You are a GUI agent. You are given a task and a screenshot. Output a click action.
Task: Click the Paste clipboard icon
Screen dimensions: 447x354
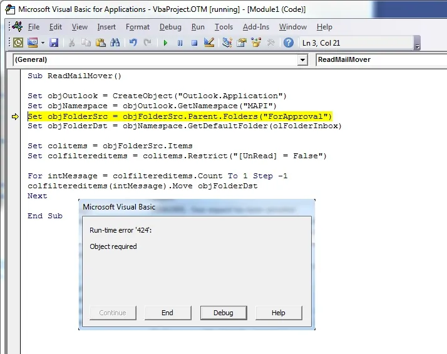pos(100,43)
